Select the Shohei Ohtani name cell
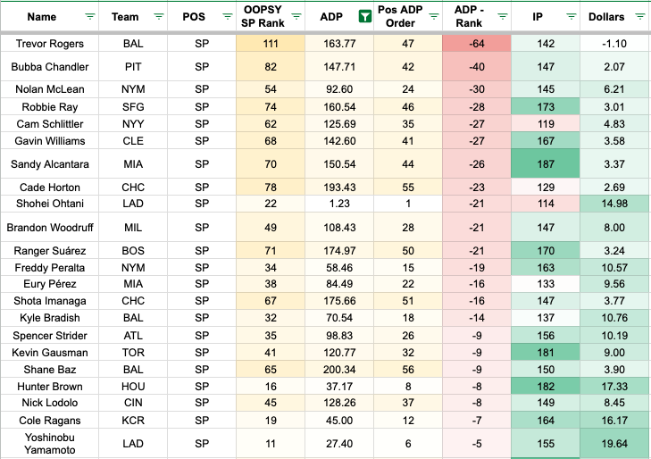This screenshot has width=651, height=459. 48,204
